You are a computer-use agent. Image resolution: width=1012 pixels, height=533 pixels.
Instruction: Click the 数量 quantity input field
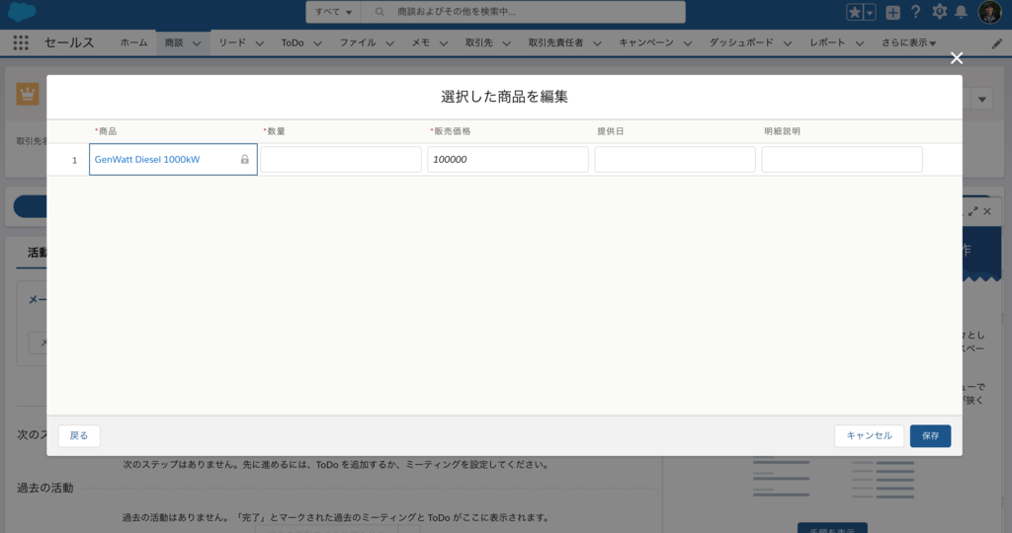341,159
